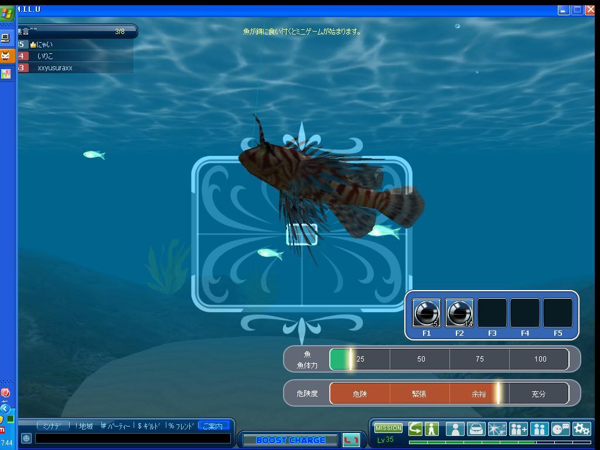Open settings with the gears icon
The height and width of the screenshot is (450, 600).
(581, 429)
